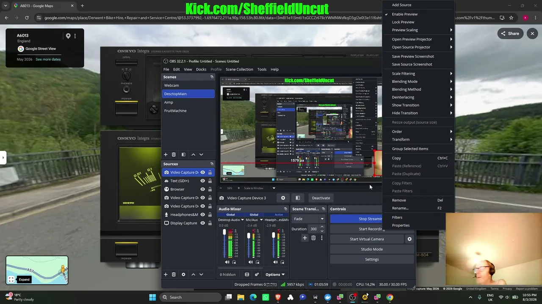Move selected source down in Sources list

(x=201, y=274)
